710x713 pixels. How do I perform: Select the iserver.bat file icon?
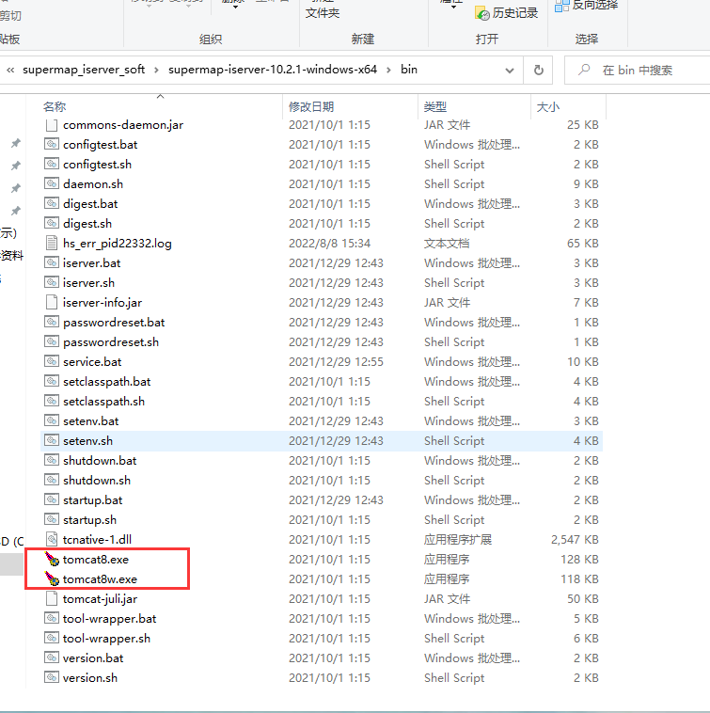[x=52, y=263]
